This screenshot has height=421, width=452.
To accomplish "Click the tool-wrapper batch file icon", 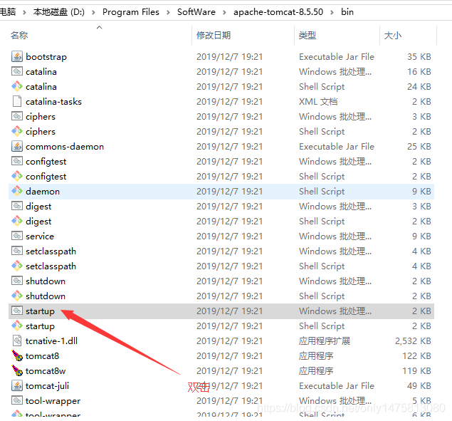I will 17,401.
